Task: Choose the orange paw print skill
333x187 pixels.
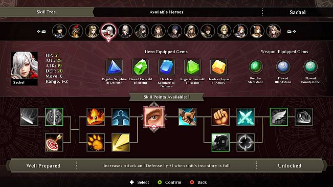Action: [96, 142]
